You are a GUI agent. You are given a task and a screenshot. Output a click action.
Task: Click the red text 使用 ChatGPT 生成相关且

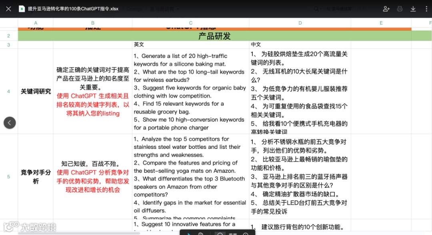click(x=93, y=96)
